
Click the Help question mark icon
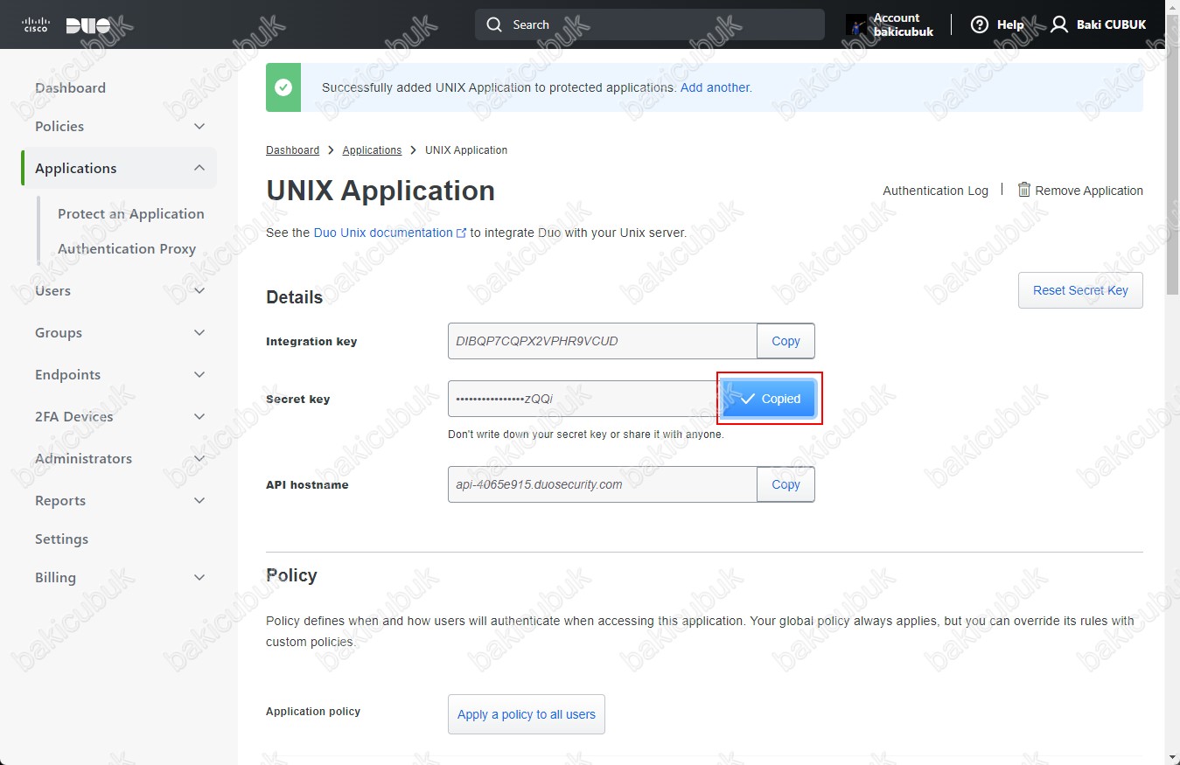click(x=980, y=24)
